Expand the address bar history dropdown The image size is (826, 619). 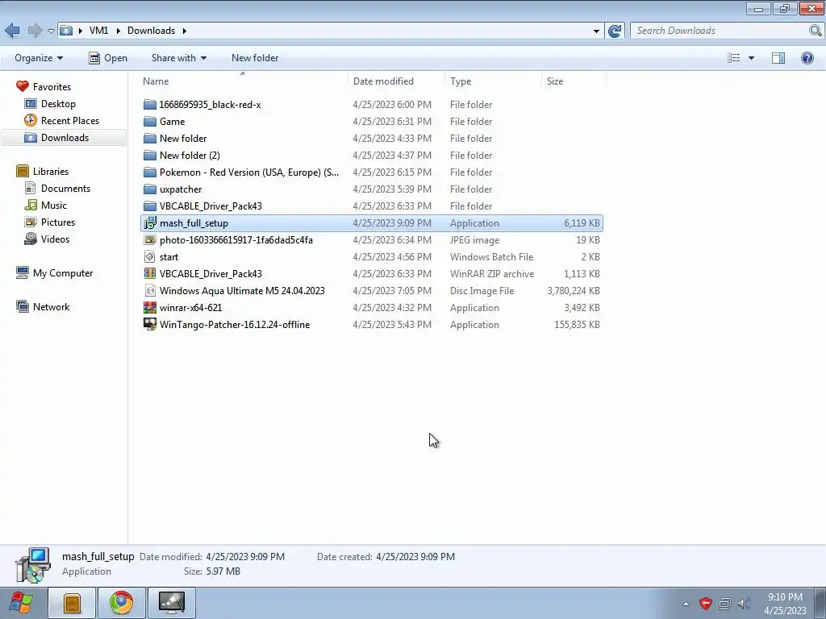point(596,31)
